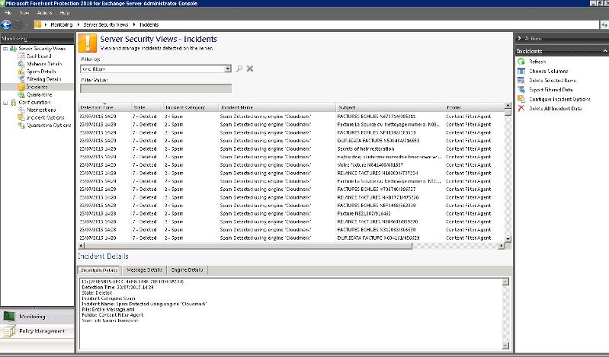Image resolution: width=609 pixels, height=357 pixels.
Task: Click the incident list scroll up arrow
Action: 508,106
